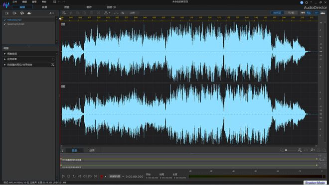Open the record button dropdown arrow
This screenshot has height=185, width=329.
(106, 177)
